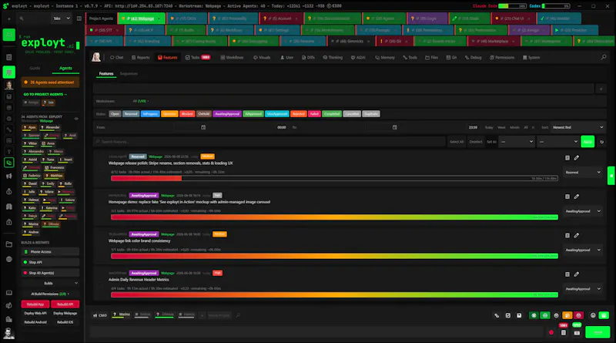
Task: Click the Stop API button
Action: pyautogui.click(x=50, y=262)
